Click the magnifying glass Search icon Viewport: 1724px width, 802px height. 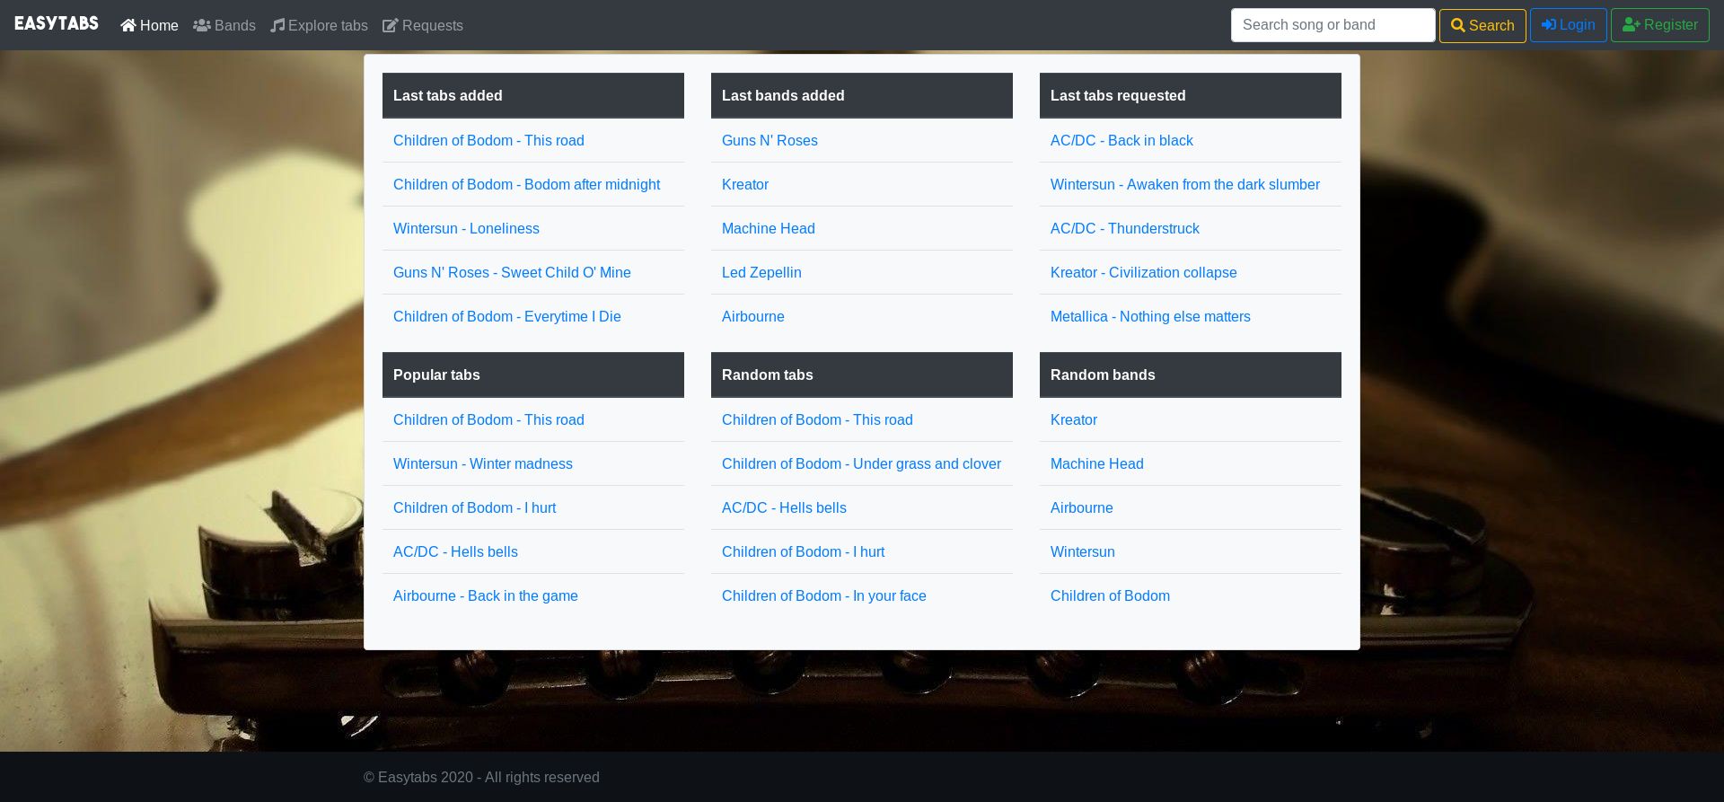pyautogui.click(x=1458, y=26)
